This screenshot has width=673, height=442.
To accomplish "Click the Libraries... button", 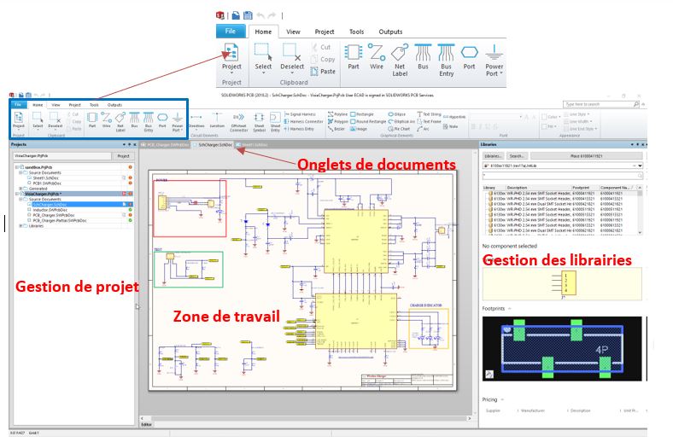I will point(493,156).
